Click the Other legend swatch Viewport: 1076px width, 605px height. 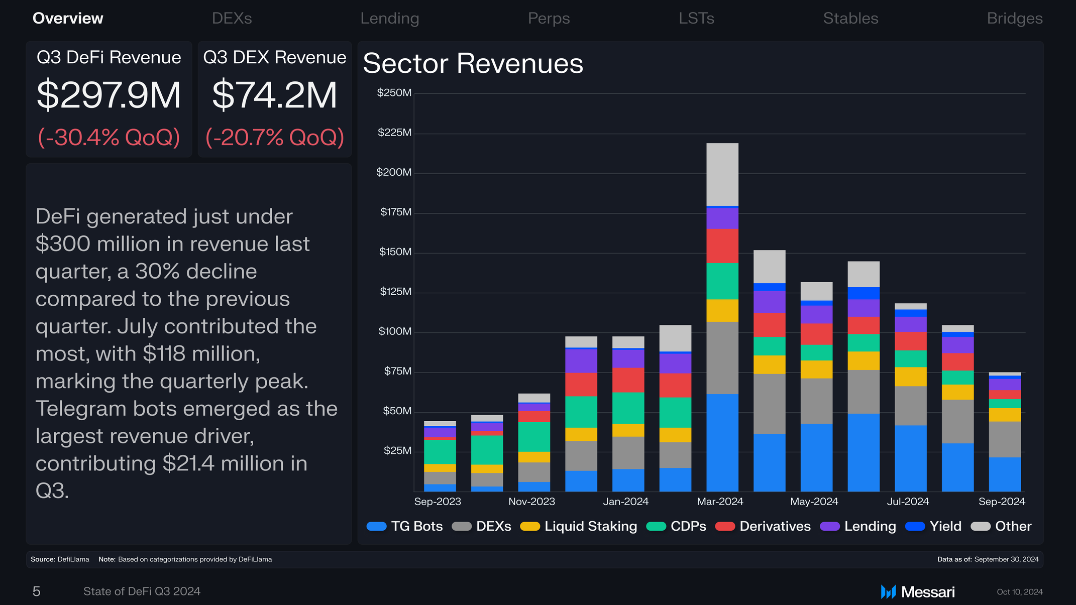coord(981,526)
